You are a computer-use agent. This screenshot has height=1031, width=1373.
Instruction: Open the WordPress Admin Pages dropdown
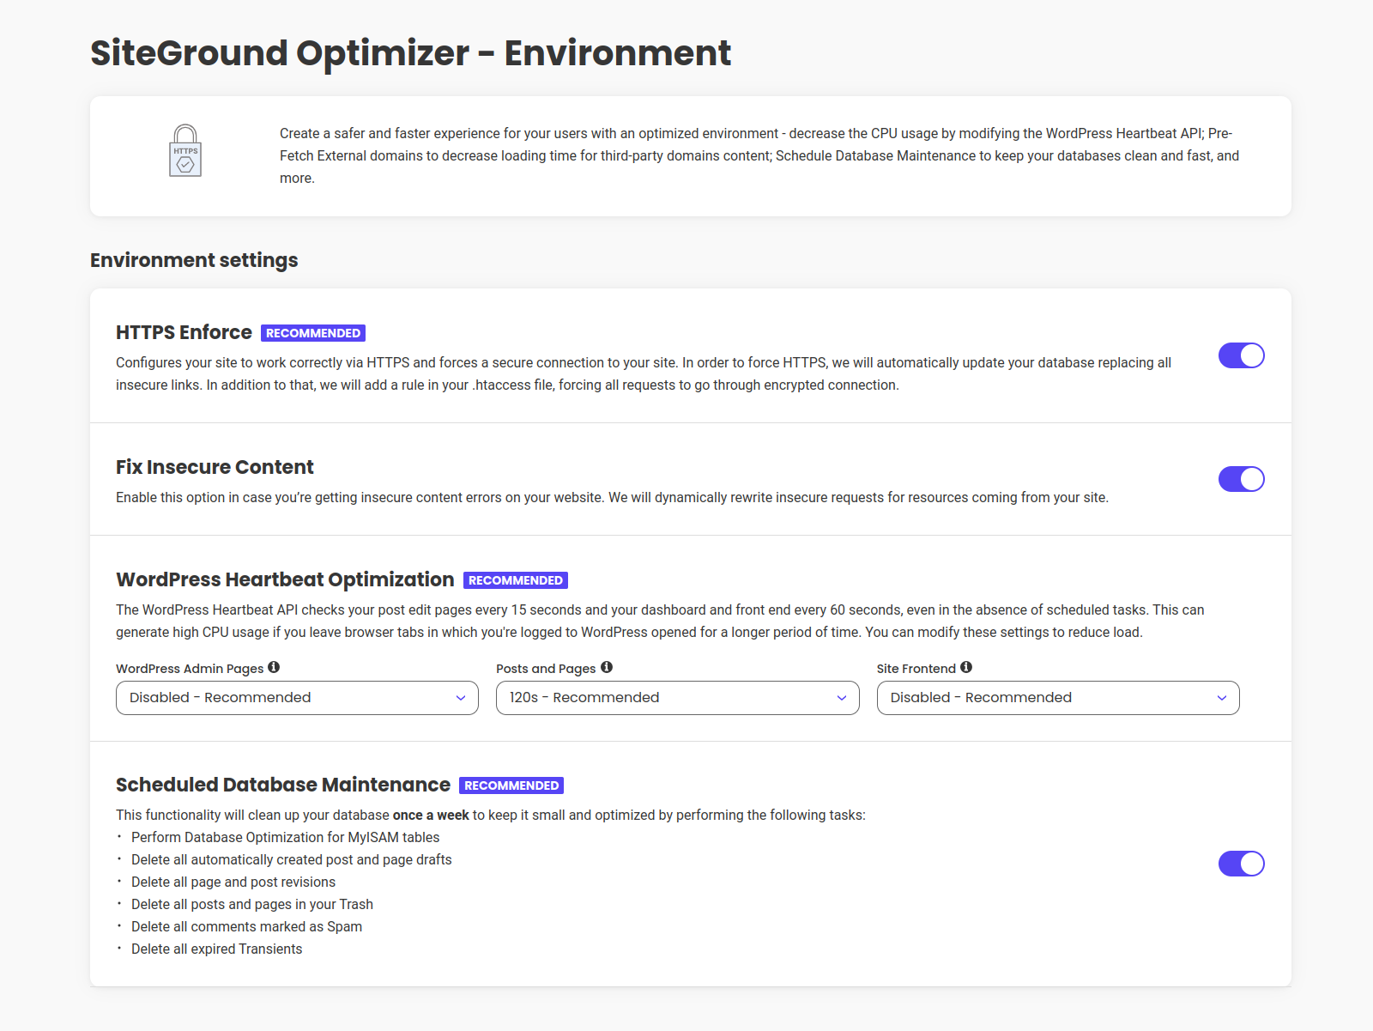[x=297, y=698]
